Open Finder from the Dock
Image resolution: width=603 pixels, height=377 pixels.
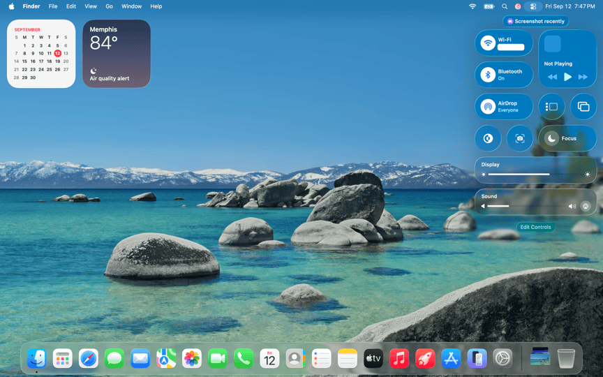click(x=37, y=359)
